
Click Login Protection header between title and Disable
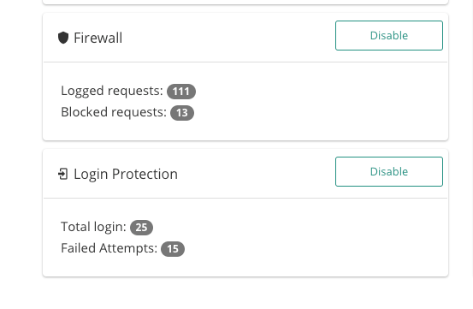click(x=257, y=174)
